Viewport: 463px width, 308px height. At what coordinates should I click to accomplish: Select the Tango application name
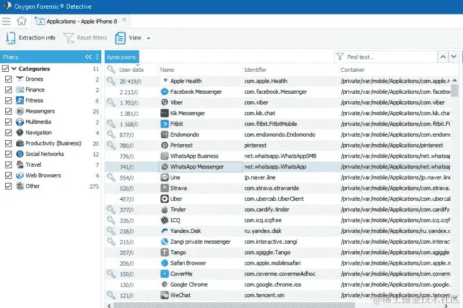[x=178, y=252]
